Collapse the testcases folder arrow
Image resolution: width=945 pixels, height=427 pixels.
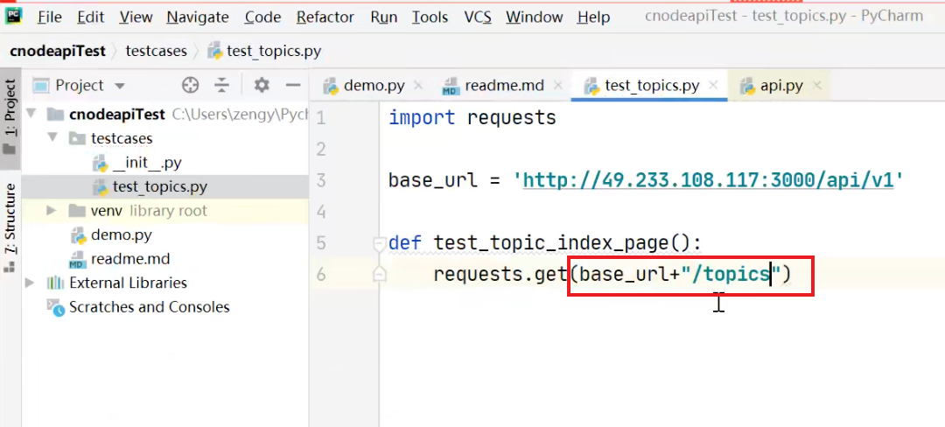[52, 138]
